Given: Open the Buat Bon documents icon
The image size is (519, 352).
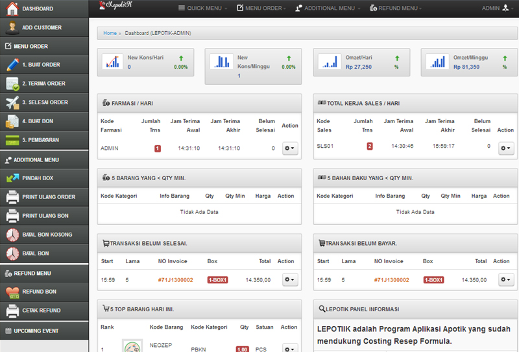Looking at the screenshot, I should point(12,121).
